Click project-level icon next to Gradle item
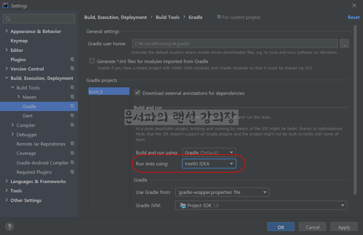 (x=72, y=106)
